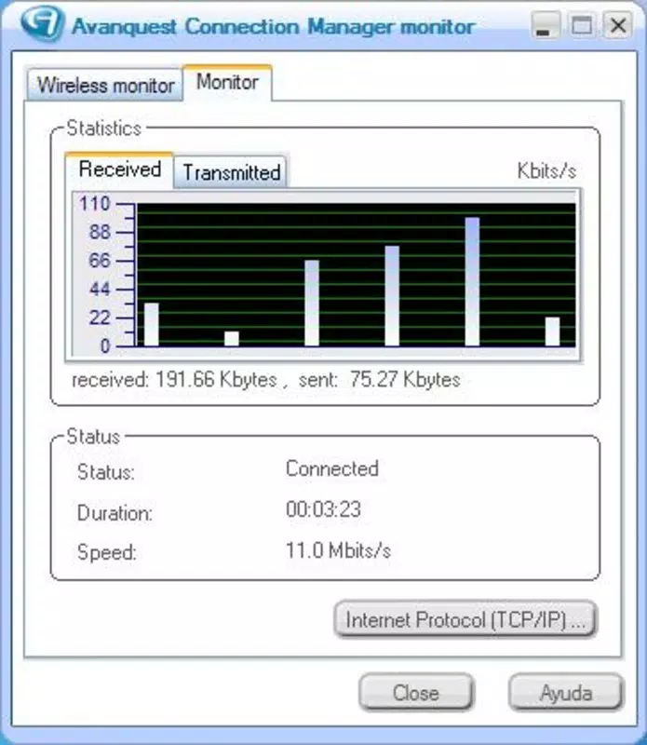Screen dimensions: 647x745
Task: Click the Kbits/s unit label
Action: pos(546,170)
